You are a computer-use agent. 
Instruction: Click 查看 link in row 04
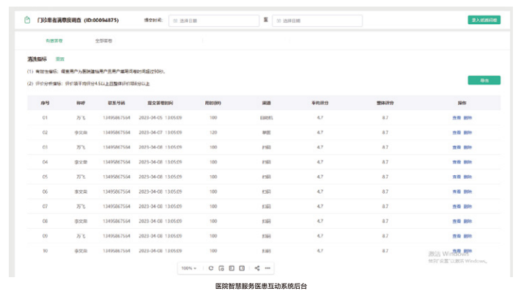457,162
